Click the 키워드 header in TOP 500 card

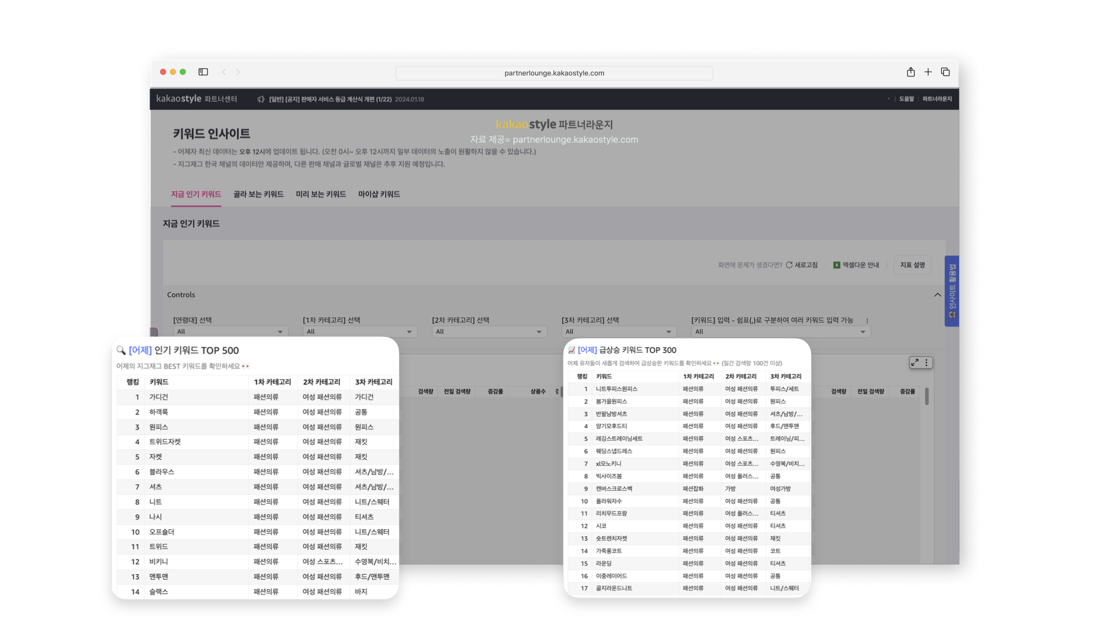(158, 382)
